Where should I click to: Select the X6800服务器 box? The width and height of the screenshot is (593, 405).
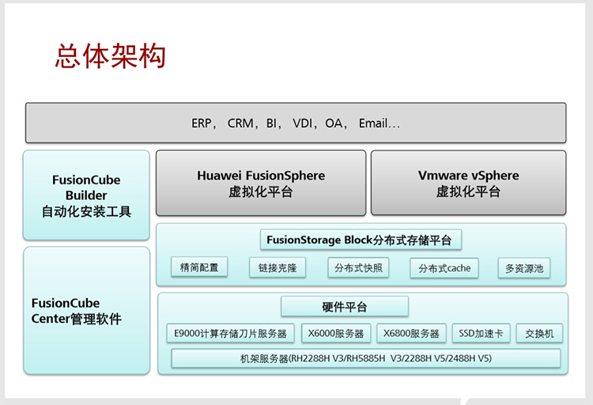(x=411, y=334)
